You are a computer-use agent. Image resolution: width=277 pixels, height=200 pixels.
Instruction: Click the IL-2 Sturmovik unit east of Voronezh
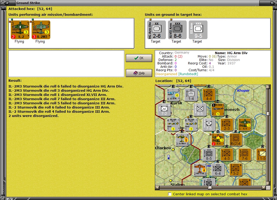click(x=245, y=125)
